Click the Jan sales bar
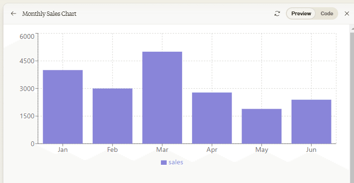This screenshot has width=354, height=183. [x=63, y=107]
